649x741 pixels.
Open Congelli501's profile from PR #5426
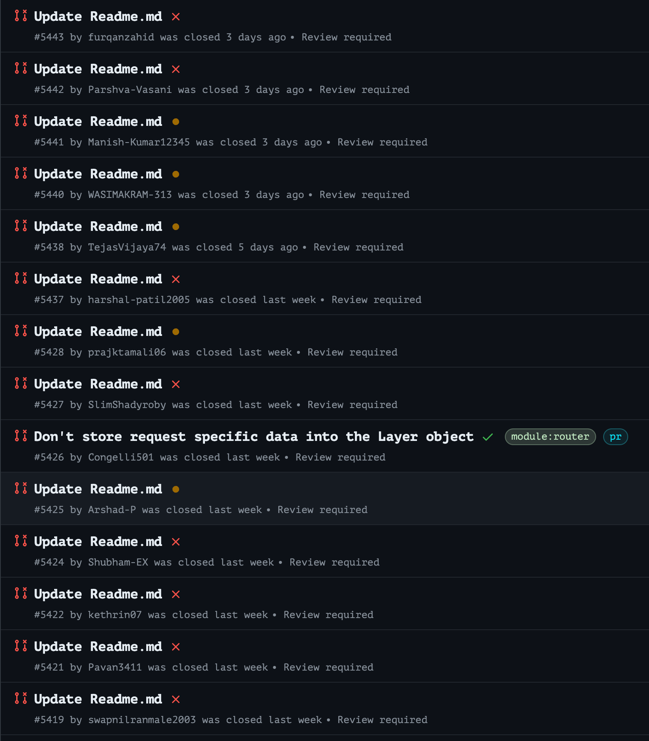click(120, 457)
